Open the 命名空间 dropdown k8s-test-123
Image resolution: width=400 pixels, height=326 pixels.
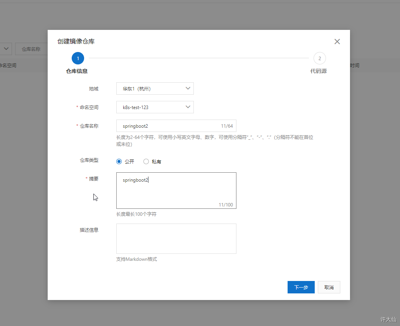(155, 107)
